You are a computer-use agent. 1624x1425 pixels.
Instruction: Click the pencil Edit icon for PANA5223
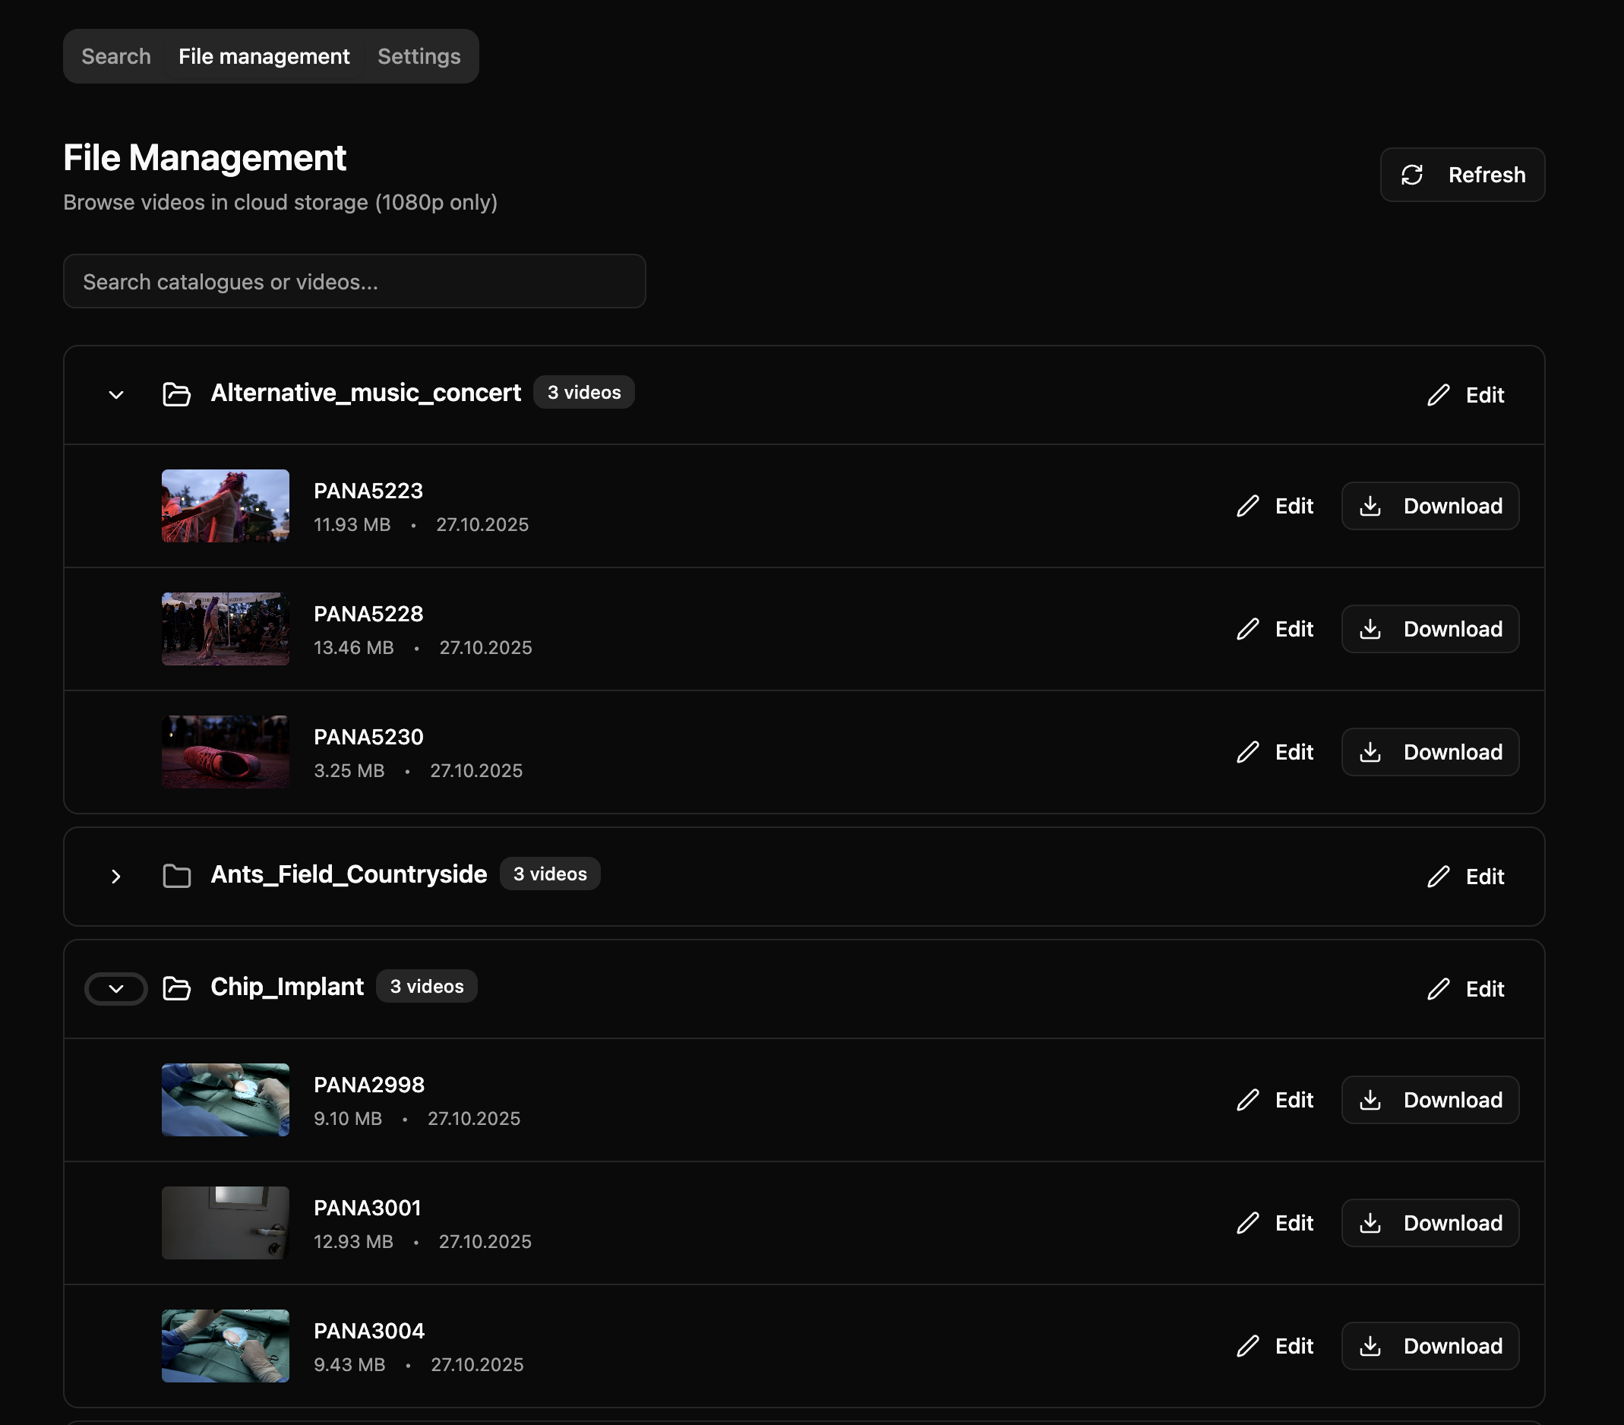(x=1250, y=506)
